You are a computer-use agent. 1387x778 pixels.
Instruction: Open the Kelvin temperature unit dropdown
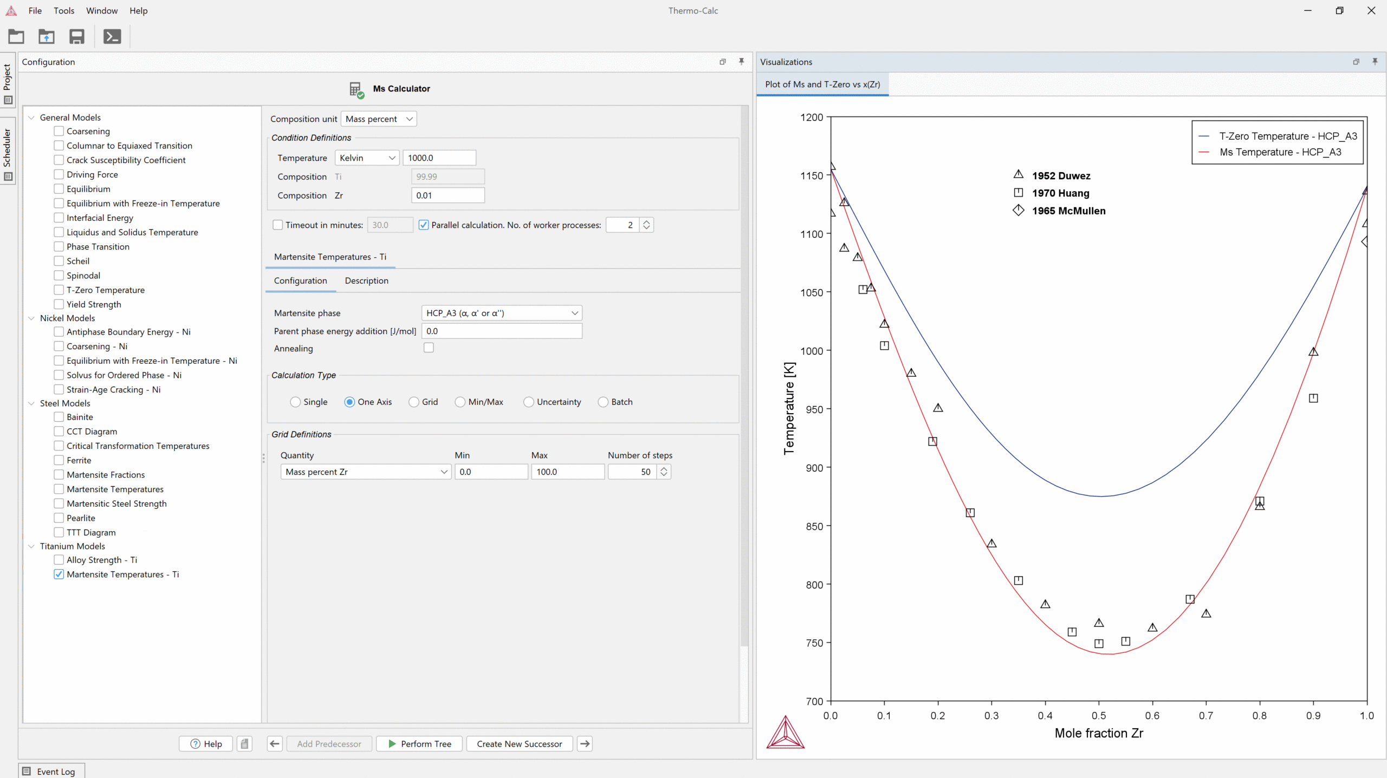367,158
